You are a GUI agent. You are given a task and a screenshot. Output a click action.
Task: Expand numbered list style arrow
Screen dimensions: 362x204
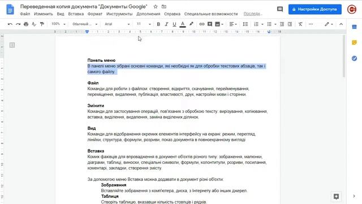tap(262, 24)
